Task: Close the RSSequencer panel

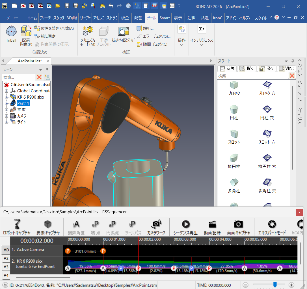Action: (x=300, y=212)
